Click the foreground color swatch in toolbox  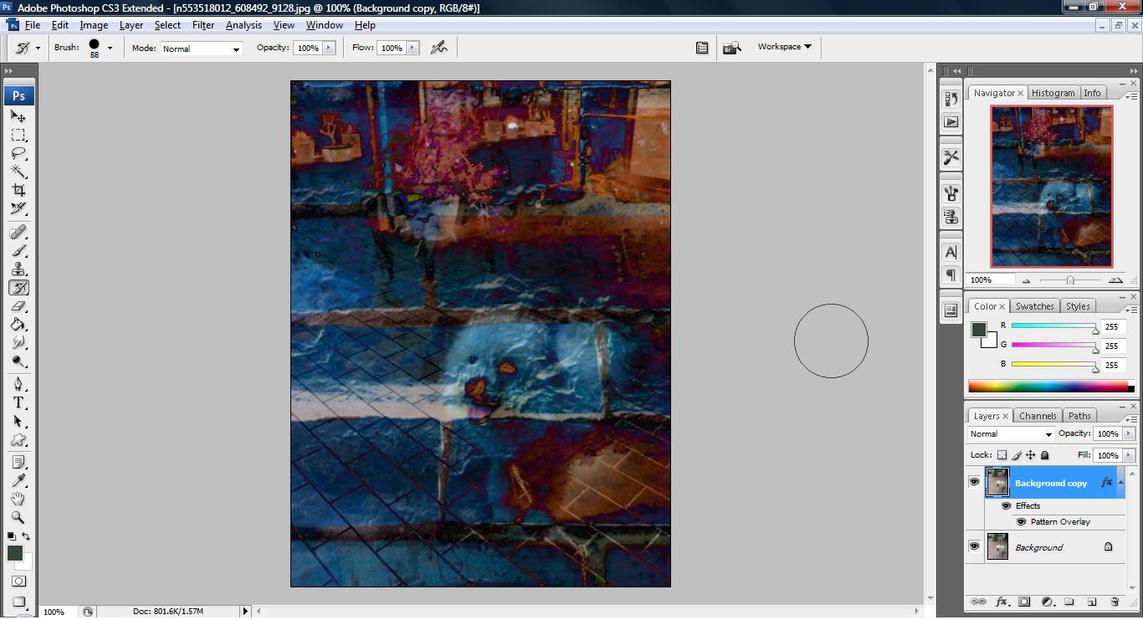coord(15,553)
